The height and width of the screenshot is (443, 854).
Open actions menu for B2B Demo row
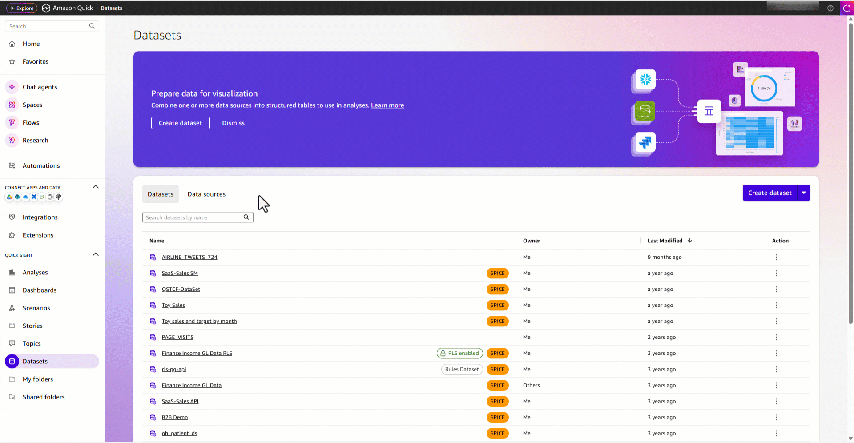point(777,418)
